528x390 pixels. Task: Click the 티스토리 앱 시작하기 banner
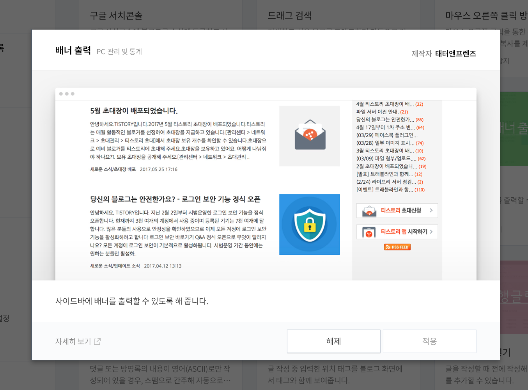click(x=397, y=232)
